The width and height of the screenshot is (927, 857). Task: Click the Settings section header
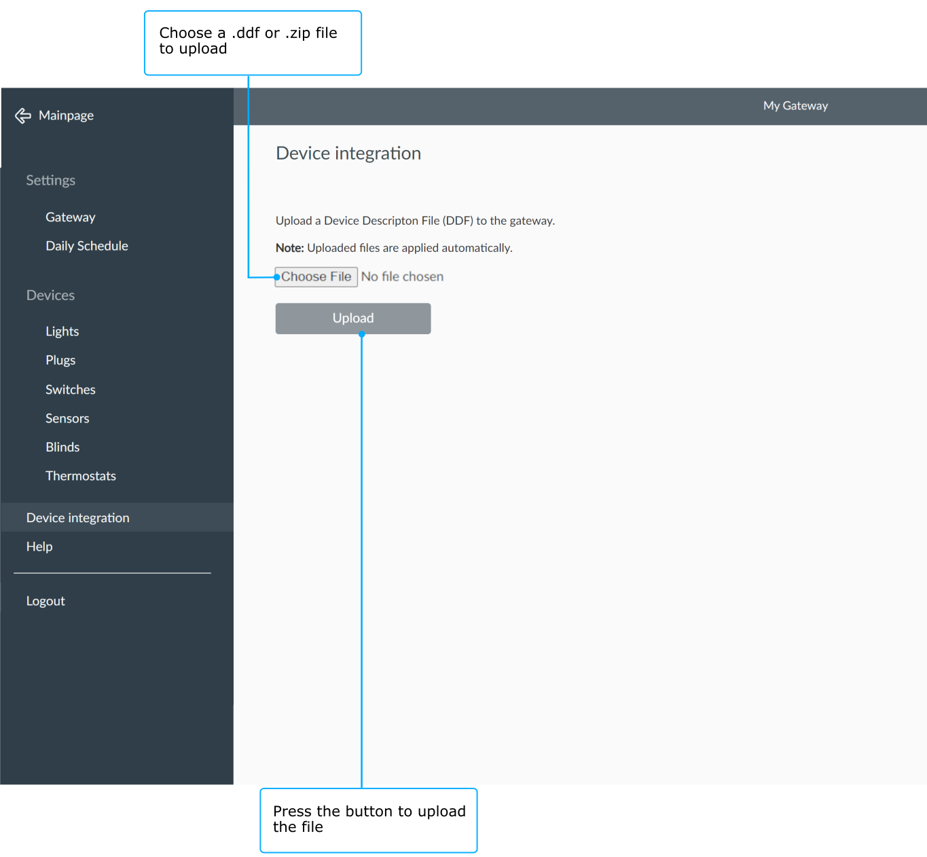[x=51, y=181]
